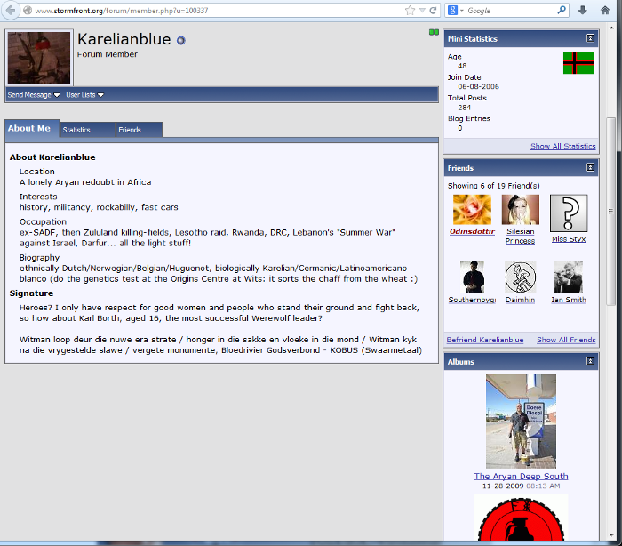Collapse the Friends panel
The image size is (622, 546).
click(x=590, y=167)
